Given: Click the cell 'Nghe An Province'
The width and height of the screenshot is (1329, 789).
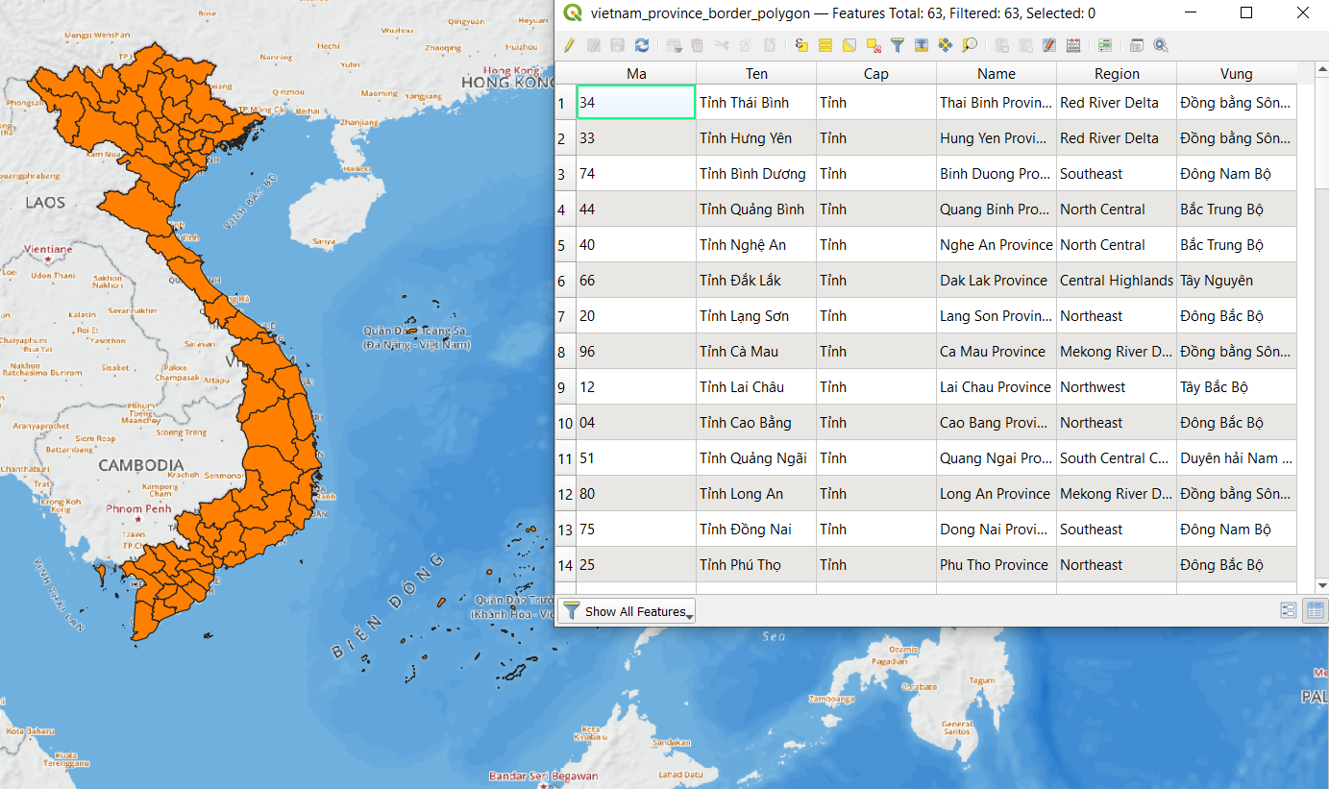Looking at the screenshot, I should coord(997,244).
